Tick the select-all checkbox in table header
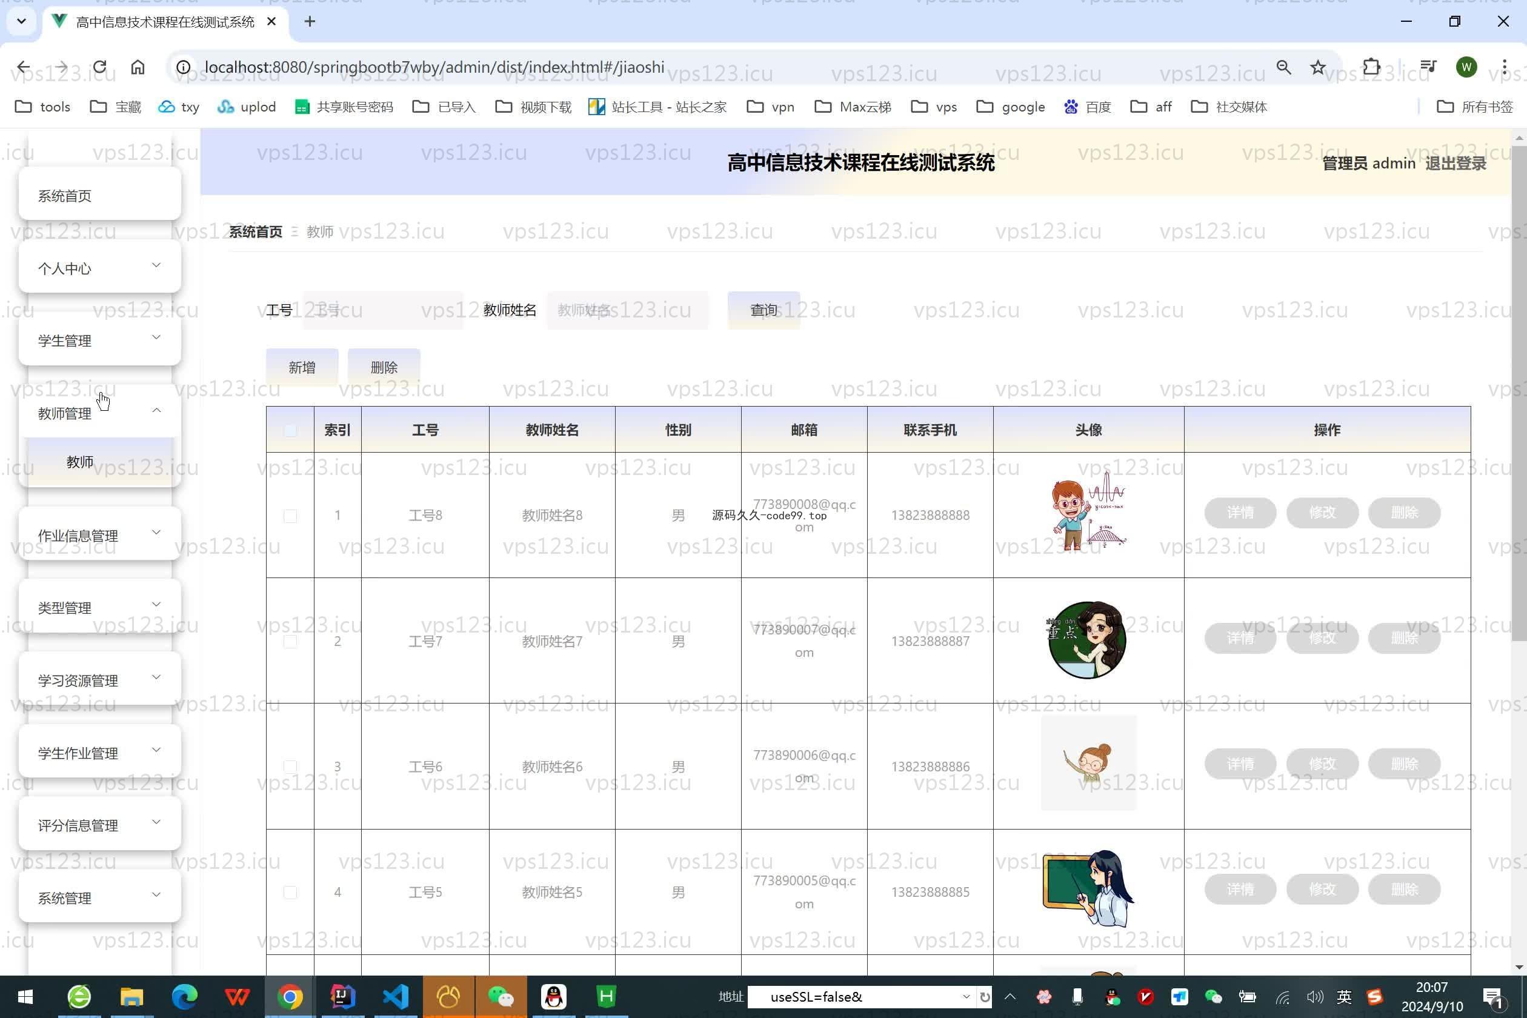Image resolution: width=1527 pixels, height=1018 pixels. (x=290, y=430)
